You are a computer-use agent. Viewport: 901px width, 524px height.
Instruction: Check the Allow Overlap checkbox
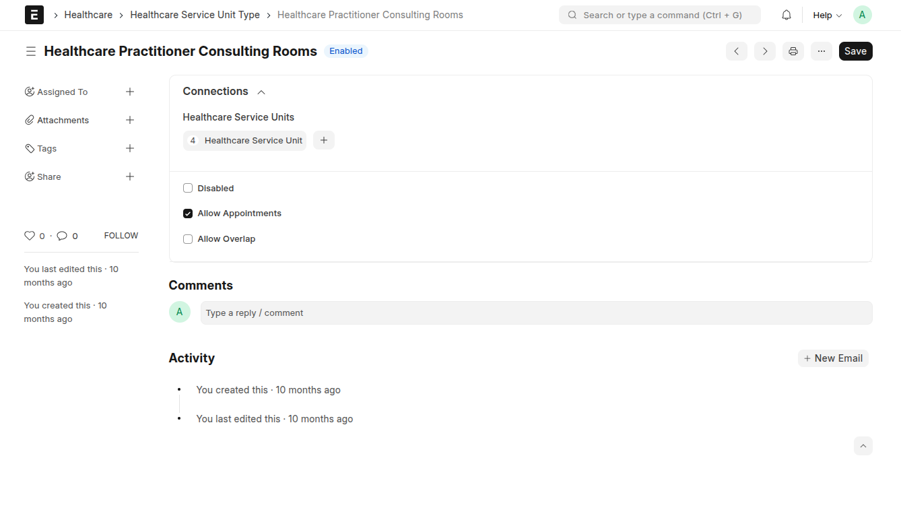[x=188, y=239]
